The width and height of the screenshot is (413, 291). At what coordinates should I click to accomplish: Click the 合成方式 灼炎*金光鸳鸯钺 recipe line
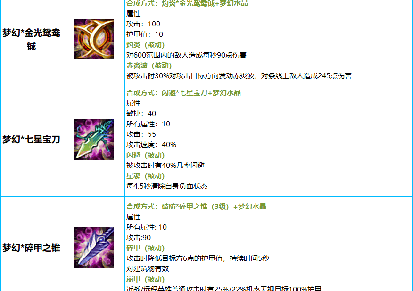click(187, 3)
